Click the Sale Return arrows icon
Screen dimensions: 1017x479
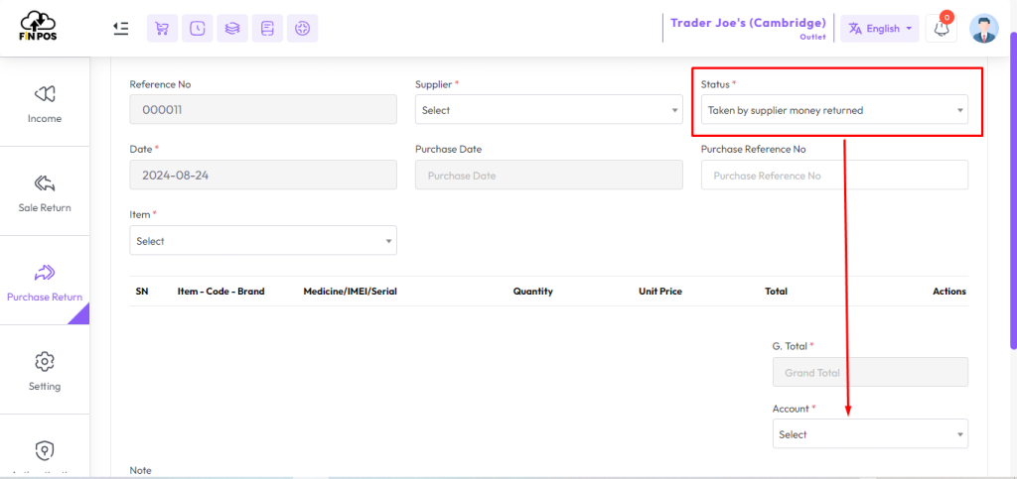pyautogui.click(x=45, y=183)
